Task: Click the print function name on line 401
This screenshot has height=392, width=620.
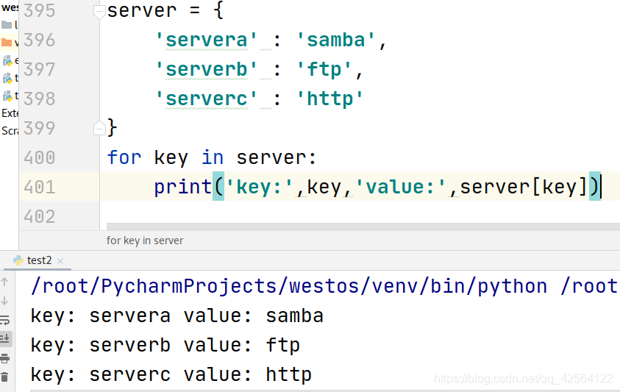Action: (182, 187)
